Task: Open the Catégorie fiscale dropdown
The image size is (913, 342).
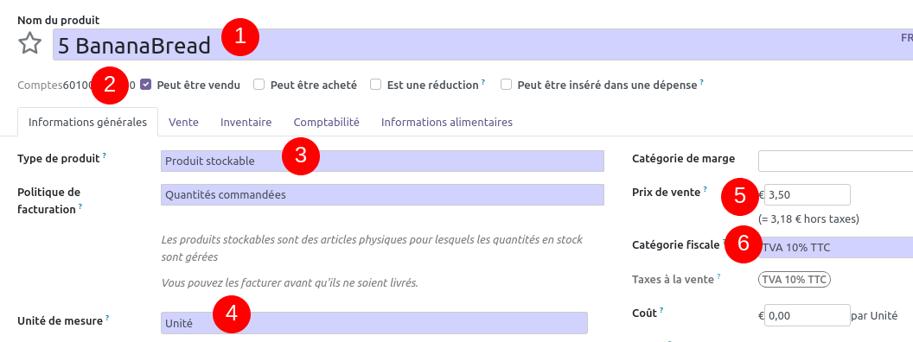Action: (835, 248)
